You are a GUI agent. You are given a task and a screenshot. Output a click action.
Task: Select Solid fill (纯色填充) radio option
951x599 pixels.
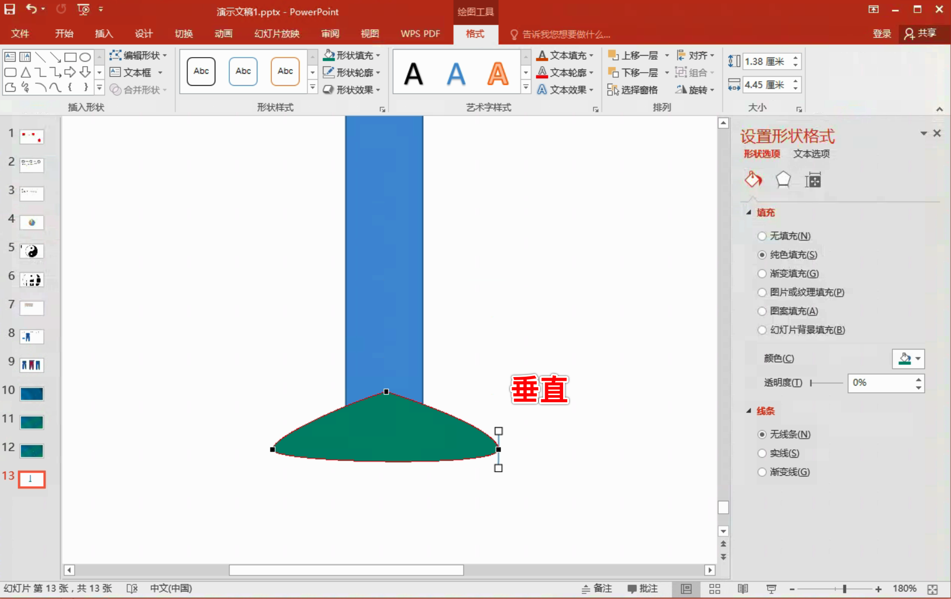[x=762, y=255]
